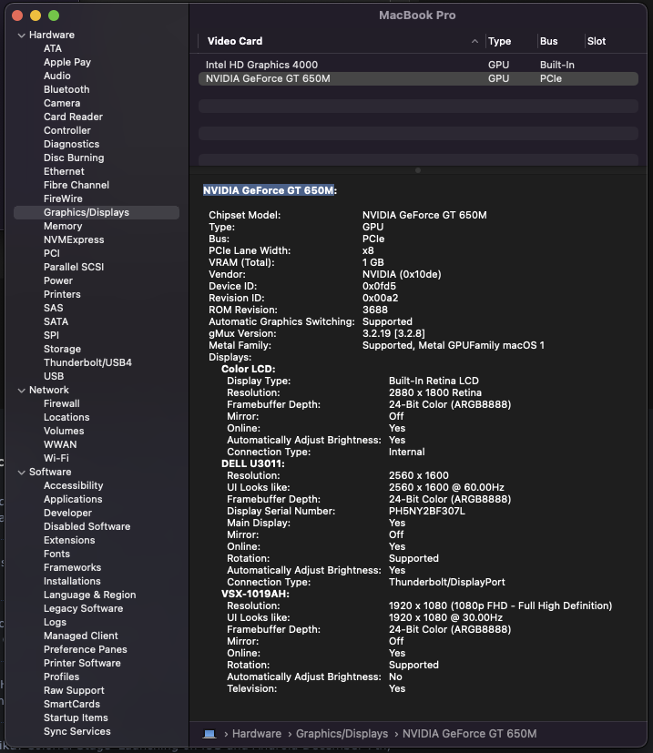653x753 pixels.
Task: Open FireWire section
Action: [63, 198]
